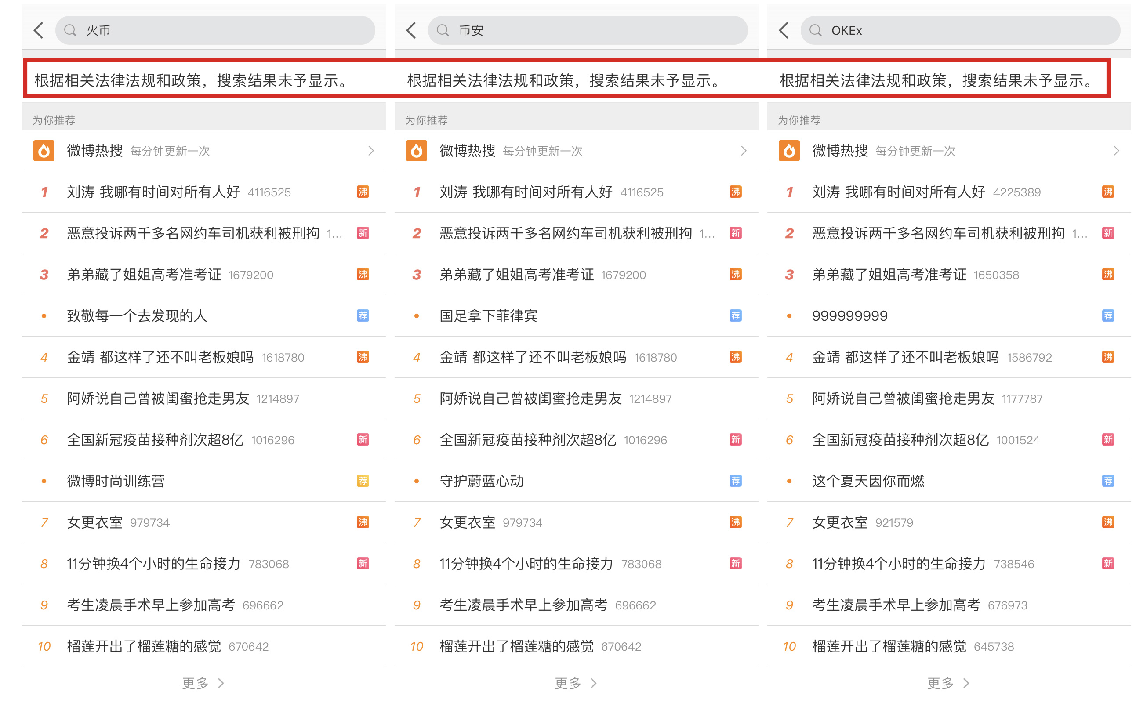
Task: Open topic 致敬每一个去发现的人
Action: [204, 316]
